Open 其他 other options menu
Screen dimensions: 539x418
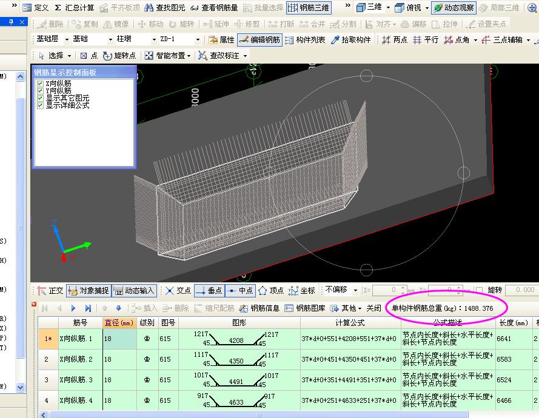point(346,308)
